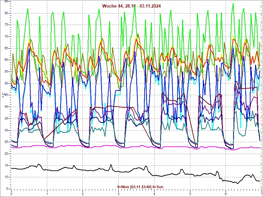263x197 pixels.
Task: Click the 7 label at the x-axis end
Action: pyautogui.click(x=261, y=194)
